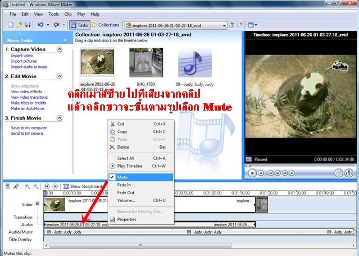The height and width of the screenshot is (256, 359).
Task: Step to next frame in preview
Action: tap(285, 173)
